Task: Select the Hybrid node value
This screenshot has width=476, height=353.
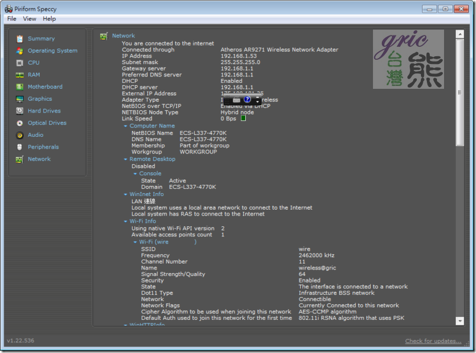Action: pos(237,113)
